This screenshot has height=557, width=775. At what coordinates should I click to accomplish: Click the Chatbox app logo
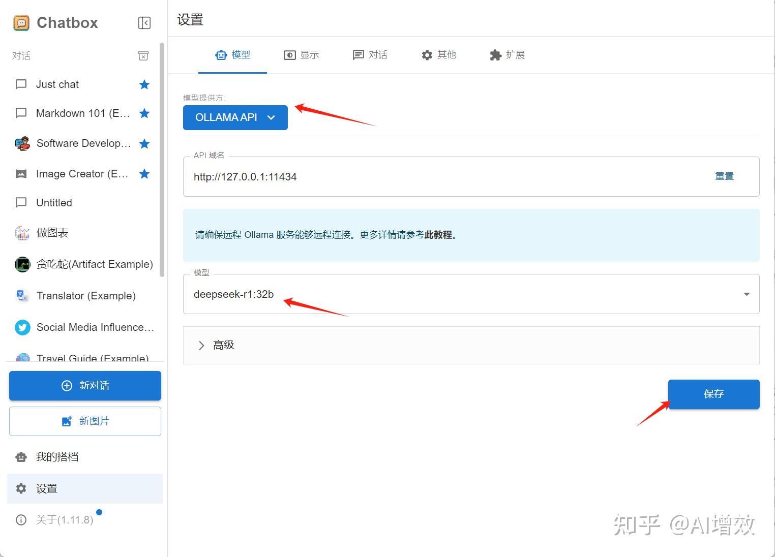[x=21, y=22]
